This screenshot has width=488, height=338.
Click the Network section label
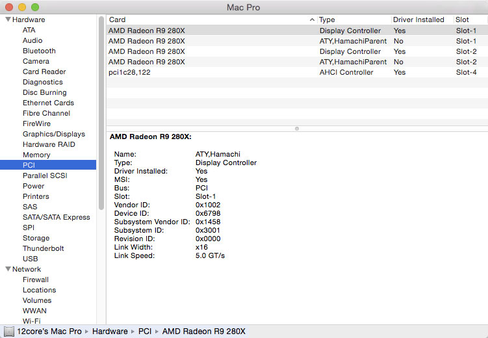(x=27, y=269)
